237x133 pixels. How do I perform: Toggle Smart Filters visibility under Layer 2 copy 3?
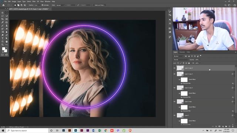click(x=179, y=80)
